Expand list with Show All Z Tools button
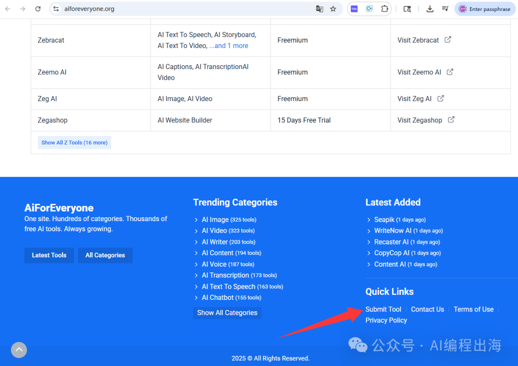Viewport: 518px width, 366px height. tap(74, 142)
